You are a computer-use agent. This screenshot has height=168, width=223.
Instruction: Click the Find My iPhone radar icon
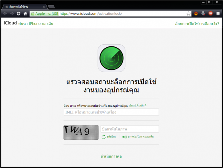[x=111, y=58]
